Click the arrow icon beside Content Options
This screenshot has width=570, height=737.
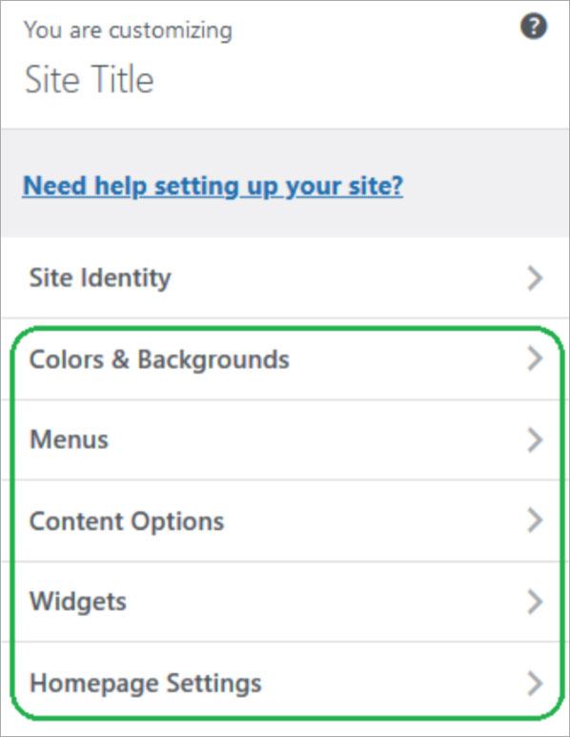(535, 521)
